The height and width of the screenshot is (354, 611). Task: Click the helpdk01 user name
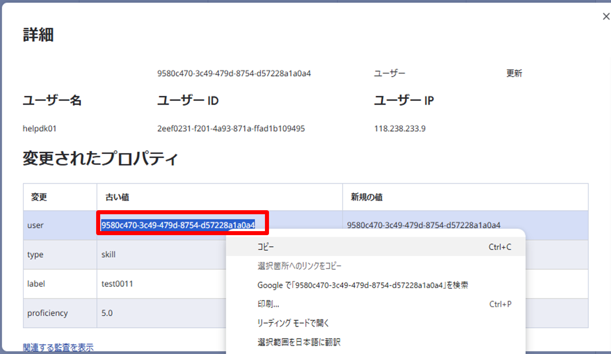pyautogui.click(x=40, y=128)
